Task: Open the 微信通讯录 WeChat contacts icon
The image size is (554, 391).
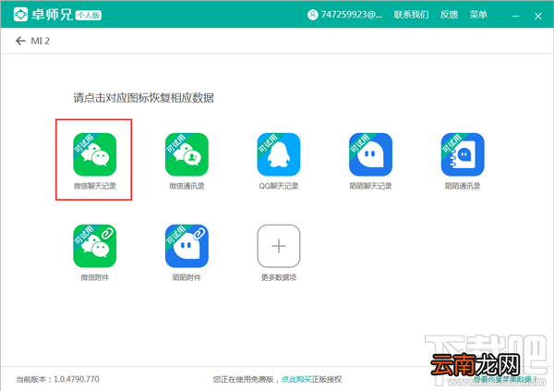Action: tap(187, 154)
